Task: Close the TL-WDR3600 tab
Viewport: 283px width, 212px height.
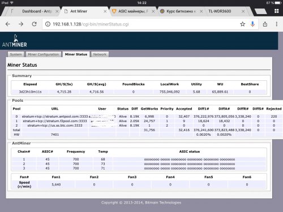Action: tap(243, 11)
